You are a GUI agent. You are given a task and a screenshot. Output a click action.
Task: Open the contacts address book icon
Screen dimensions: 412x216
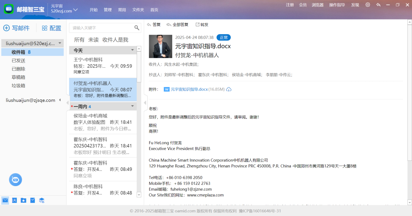(14, 200)
